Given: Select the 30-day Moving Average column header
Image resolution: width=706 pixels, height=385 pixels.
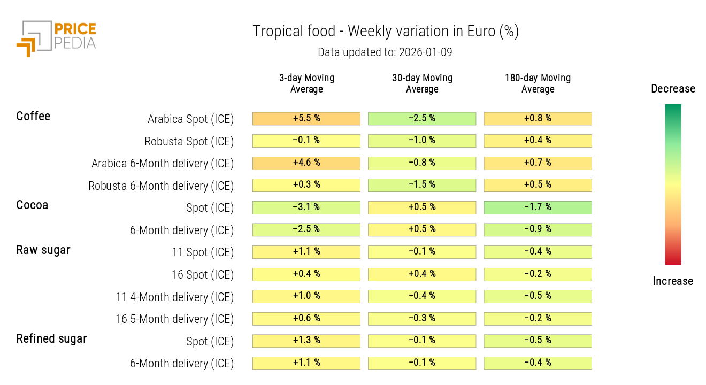Looking at the screenshot, I should 422,83.
